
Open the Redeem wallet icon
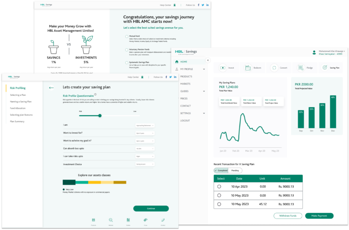(x=248, y=68)
